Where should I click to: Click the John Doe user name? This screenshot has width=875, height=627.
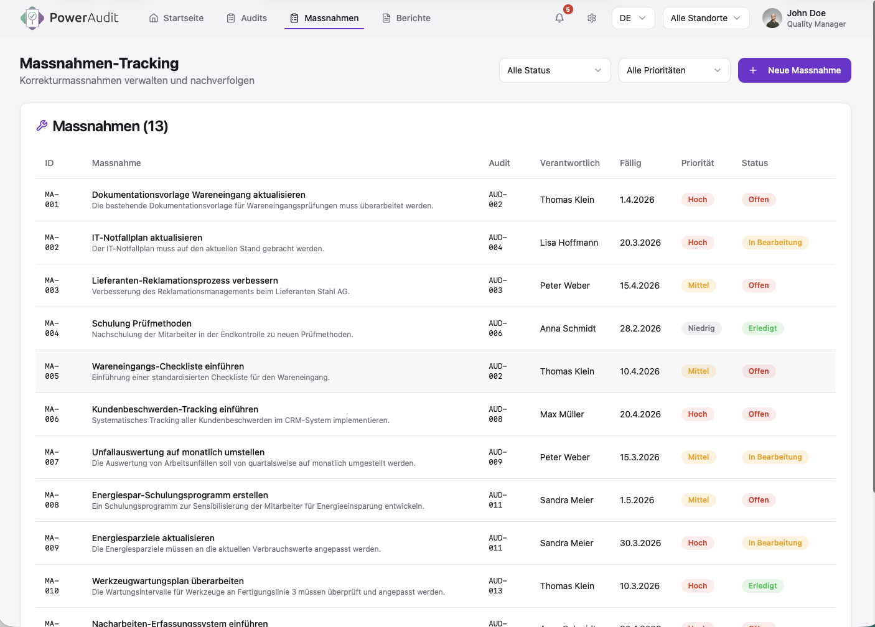click(x=806, y=13)
